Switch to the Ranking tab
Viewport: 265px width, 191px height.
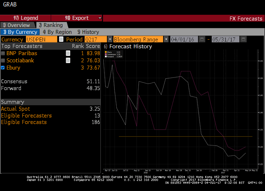[x=52, y=25]
